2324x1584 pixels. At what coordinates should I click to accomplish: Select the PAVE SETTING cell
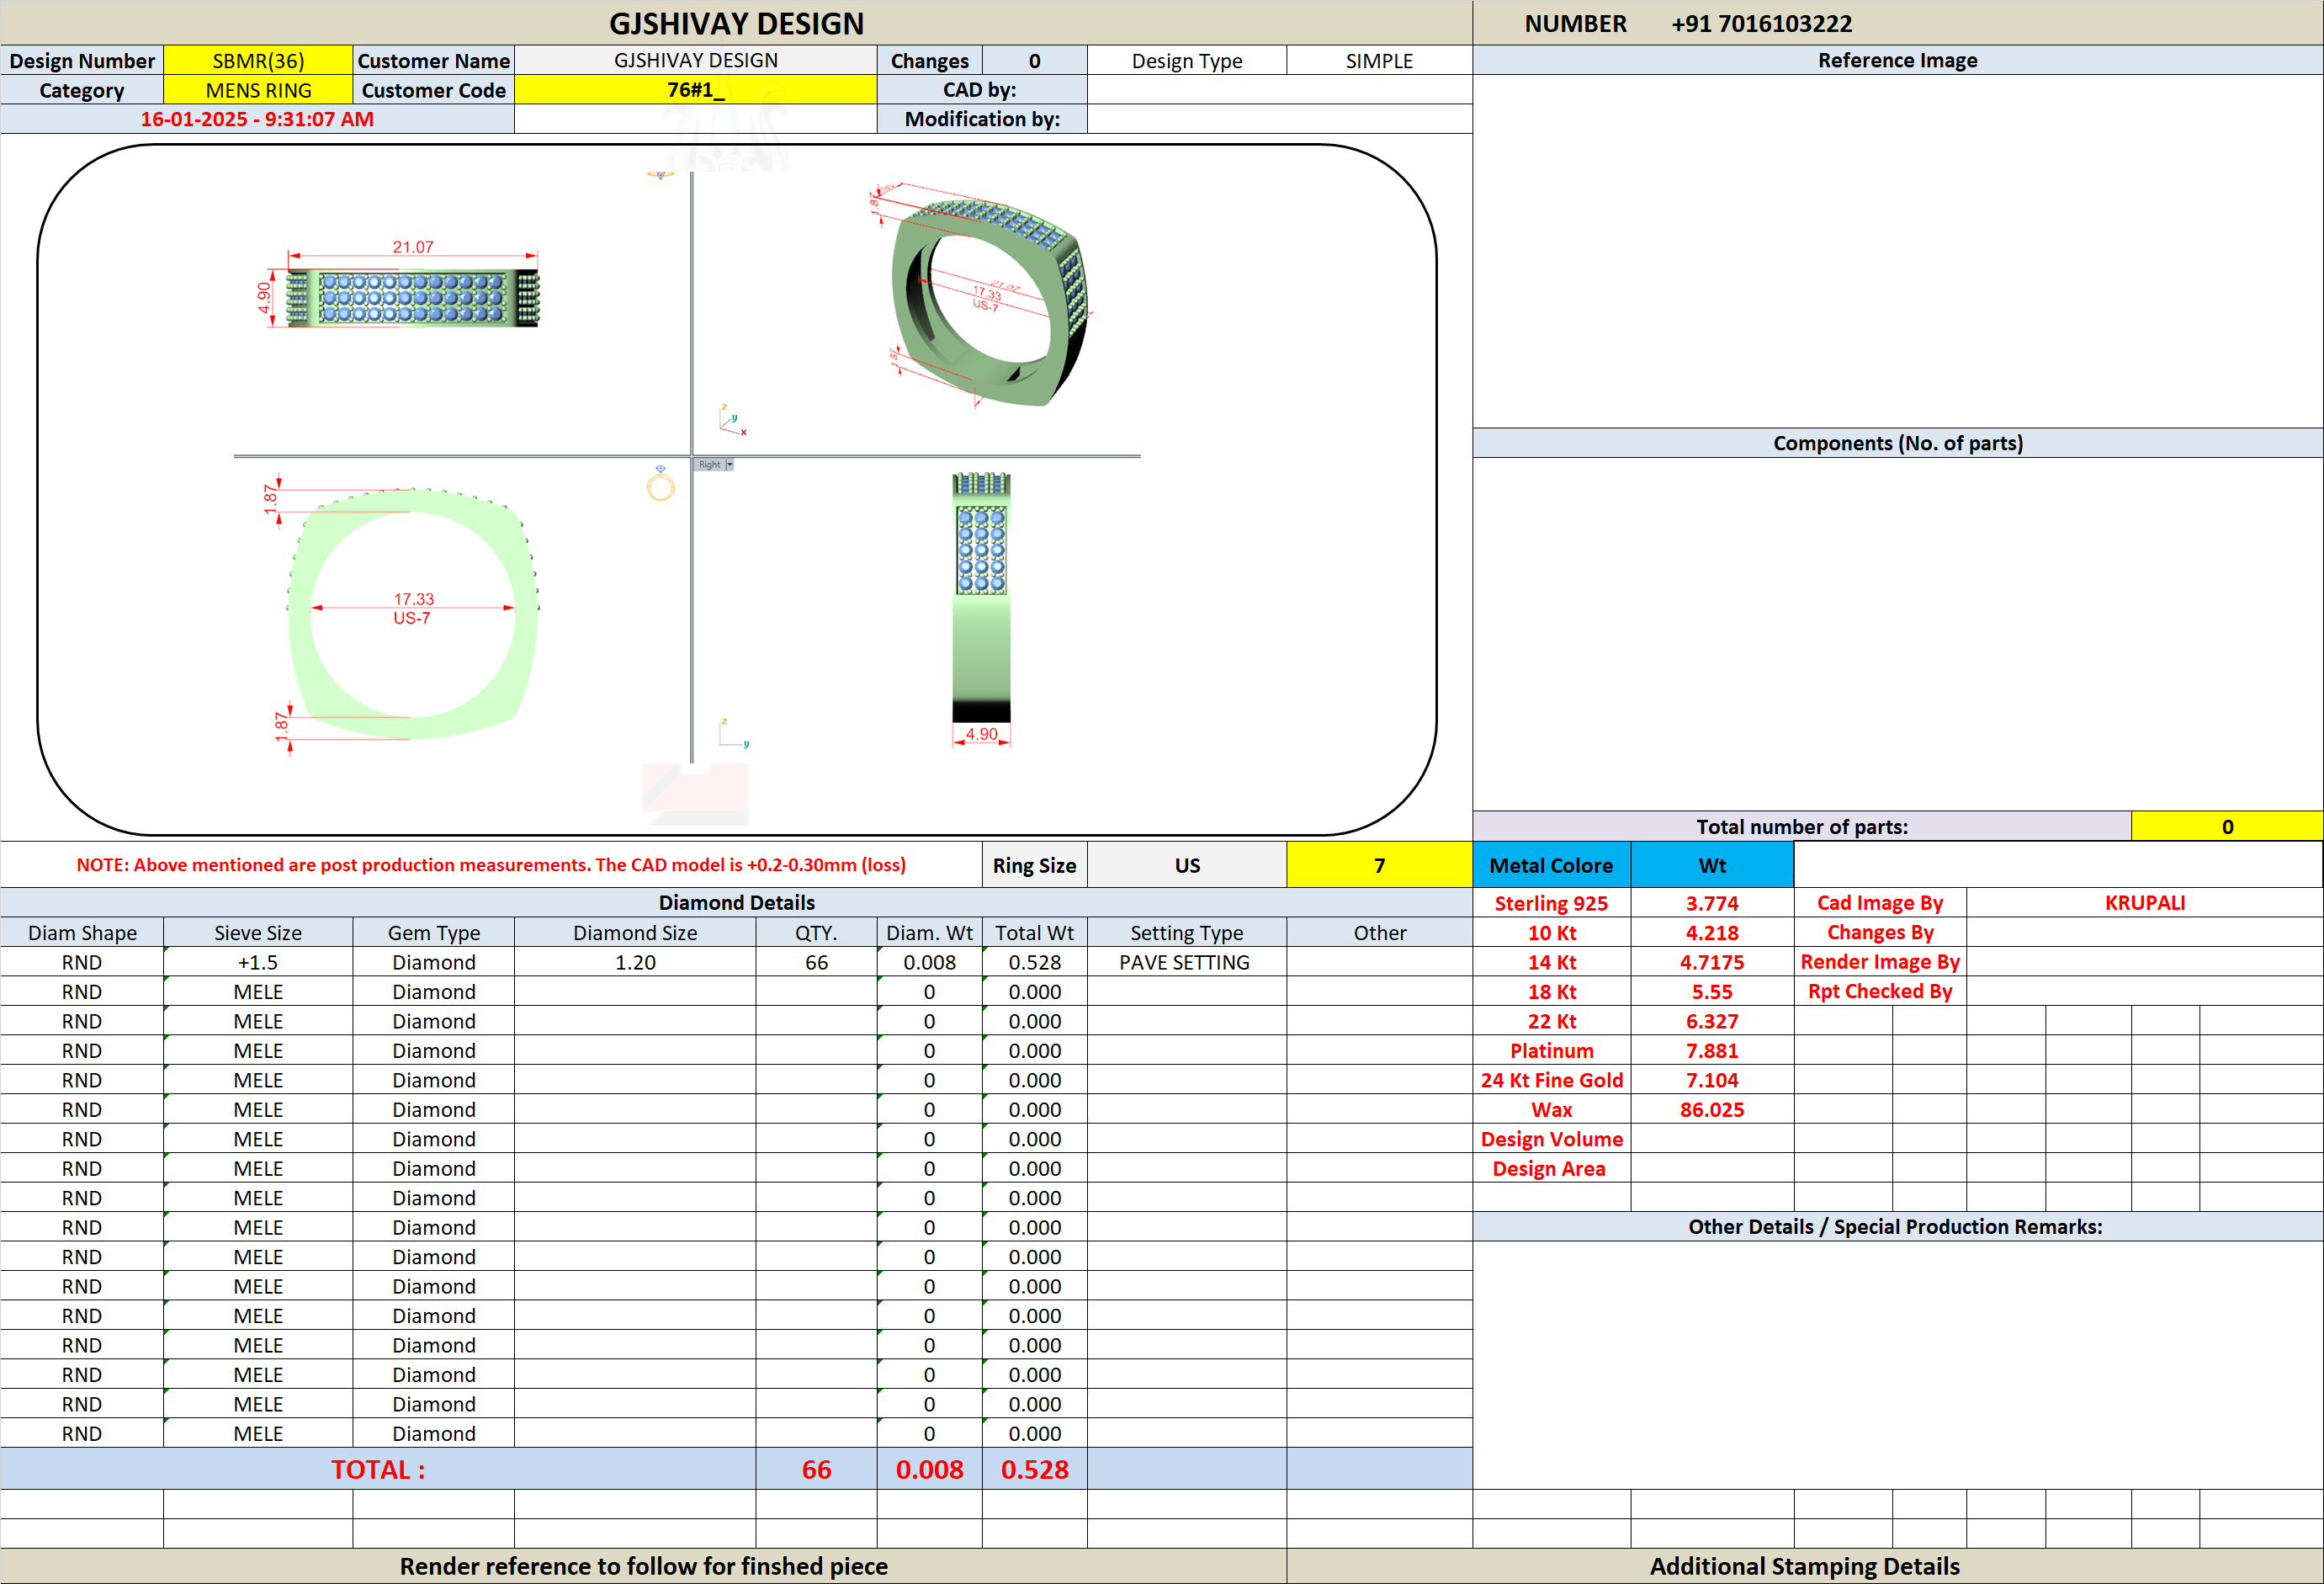tap(1187, 962)
